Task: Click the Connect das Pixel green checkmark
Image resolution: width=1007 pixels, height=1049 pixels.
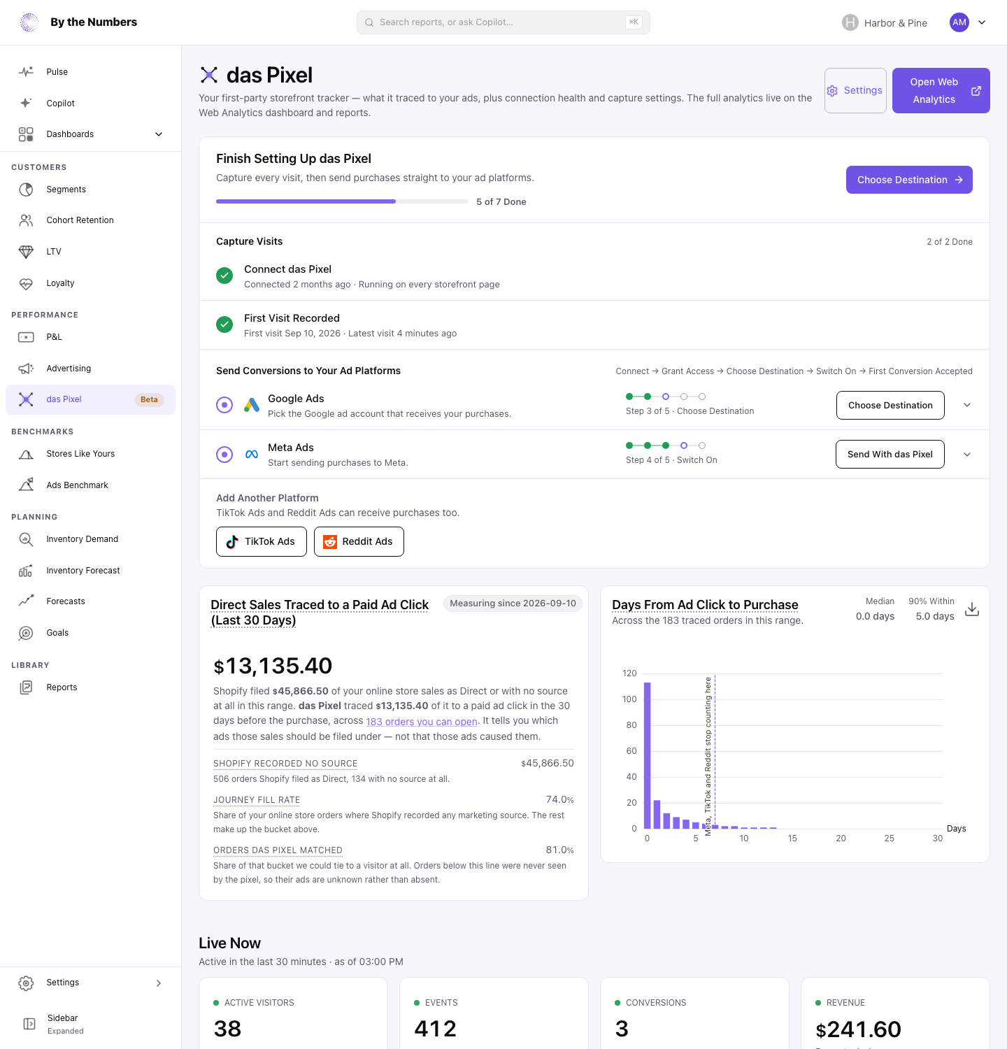Action: click(x=224, y=276)
